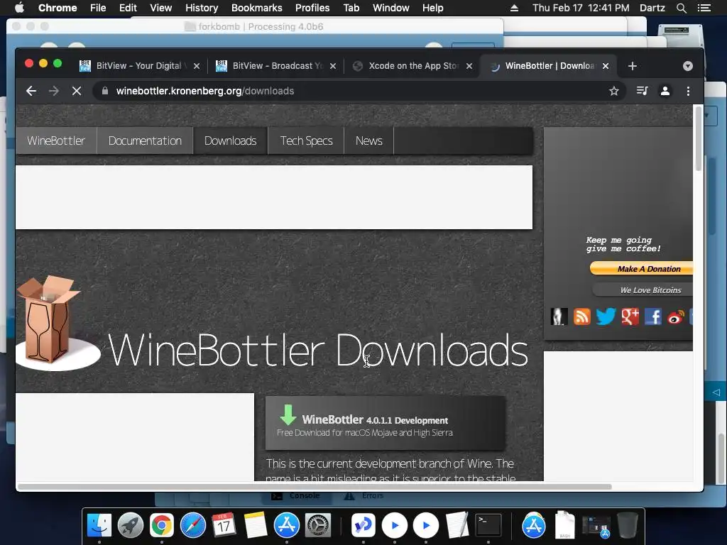
Task: Switch to Xcode on the App Store tab
Action: click(x=412, y=66)
